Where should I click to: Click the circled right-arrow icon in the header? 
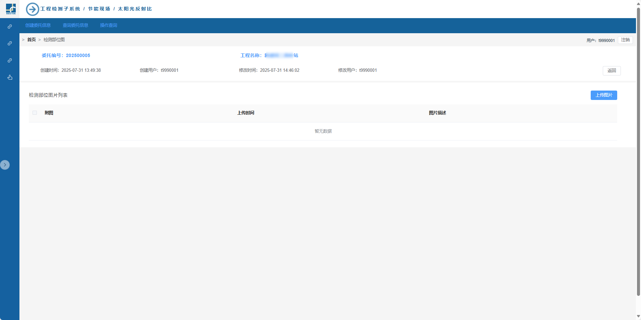[33, 9]
